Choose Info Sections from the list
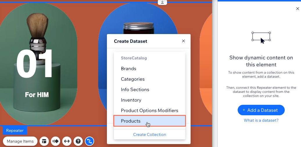 click(135, 90)
